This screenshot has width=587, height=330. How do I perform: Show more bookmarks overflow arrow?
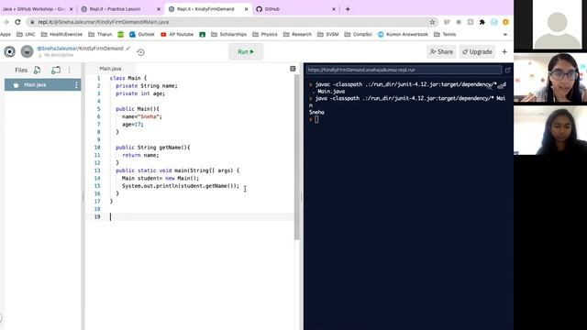coord(505,35)
